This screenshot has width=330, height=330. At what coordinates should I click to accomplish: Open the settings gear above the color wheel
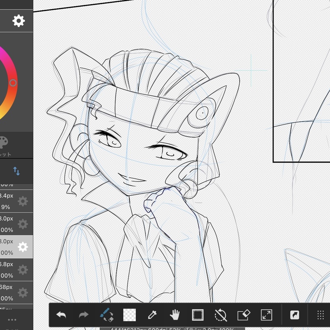(19, 21)
